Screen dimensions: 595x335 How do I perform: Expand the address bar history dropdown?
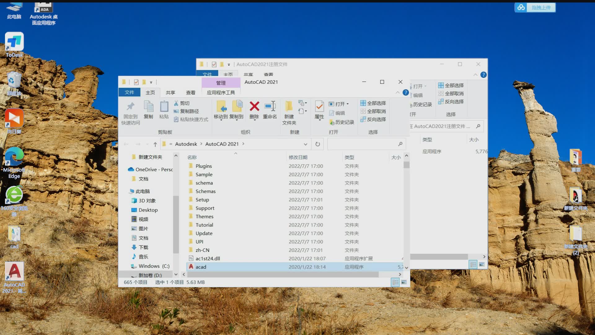point(306,144)
